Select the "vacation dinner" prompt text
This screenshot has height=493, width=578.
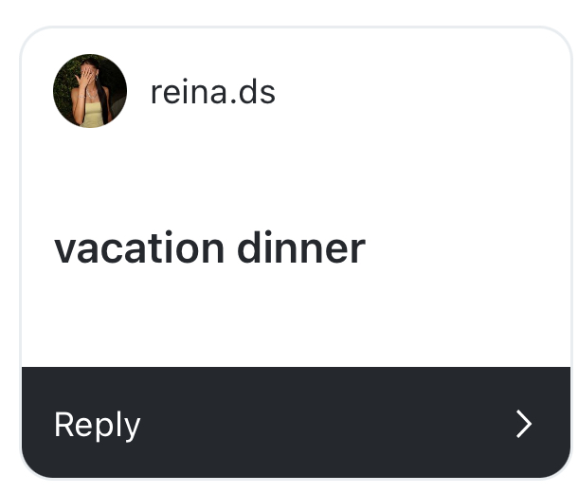209,248
